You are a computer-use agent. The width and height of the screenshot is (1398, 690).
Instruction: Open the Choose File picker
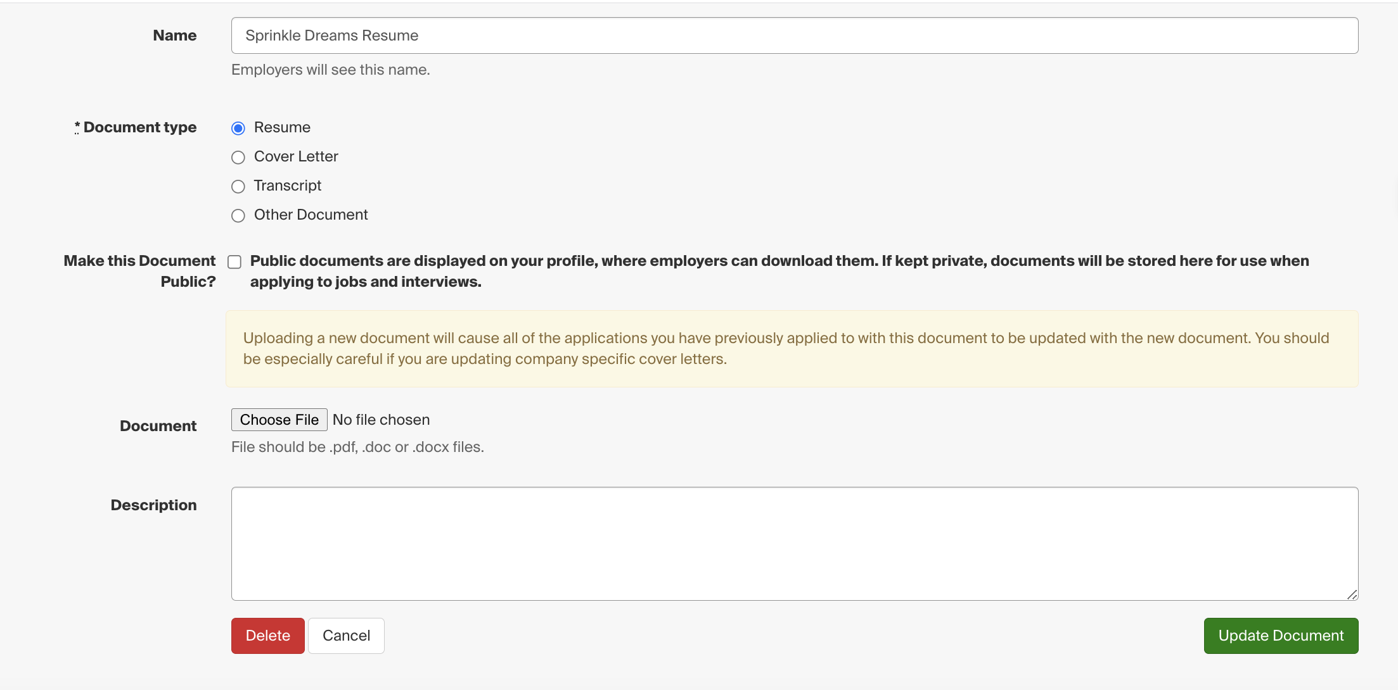pyautogui.click(x=279, y=420)
